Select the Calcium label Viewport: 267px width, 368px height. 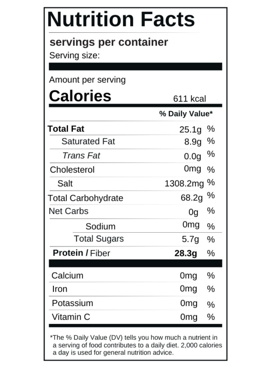tap(67, 276)
